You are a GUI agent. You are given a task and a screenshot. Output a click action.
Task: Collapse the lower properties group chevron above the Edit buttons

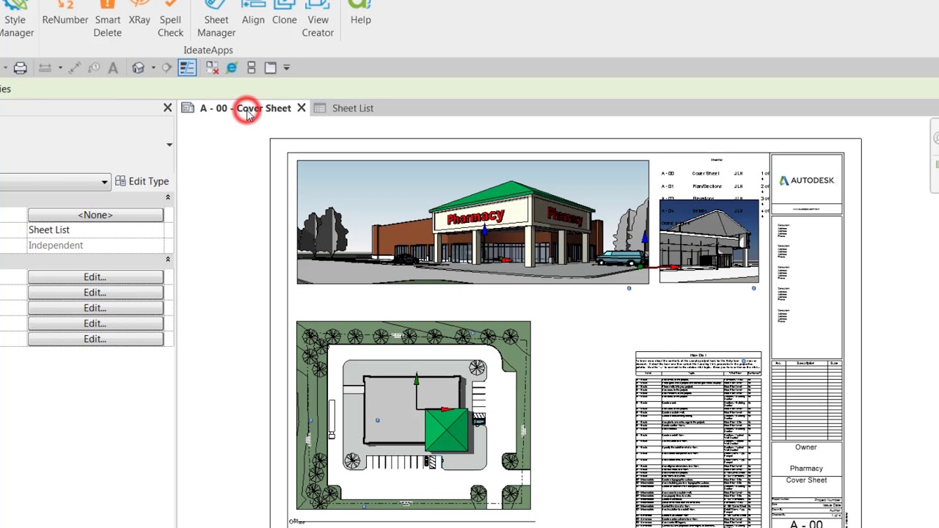tap(167, 260)
